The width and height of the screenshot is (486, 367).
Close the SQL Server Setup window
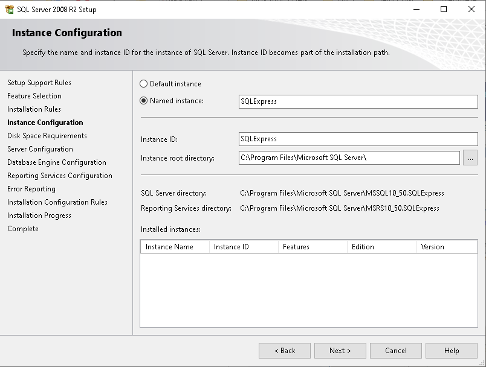tap(471, 9)
